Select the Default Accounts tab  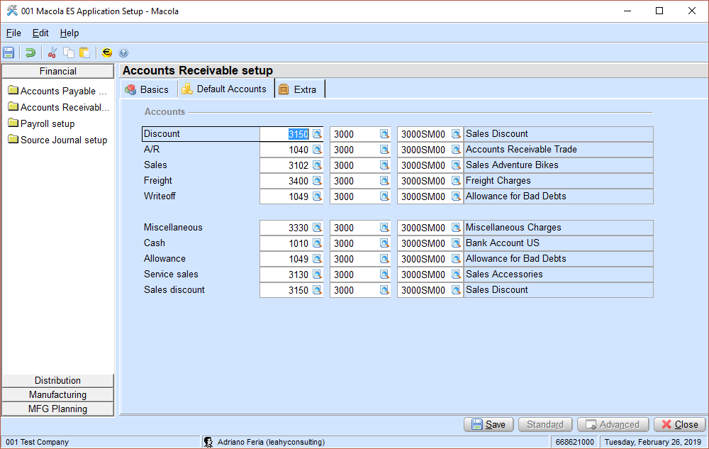225,89
